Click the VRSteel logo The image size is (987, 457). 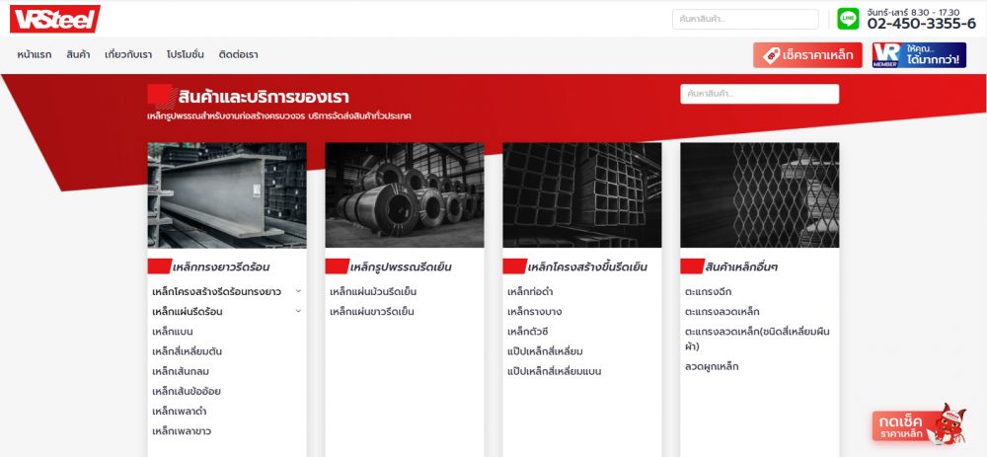54,19
